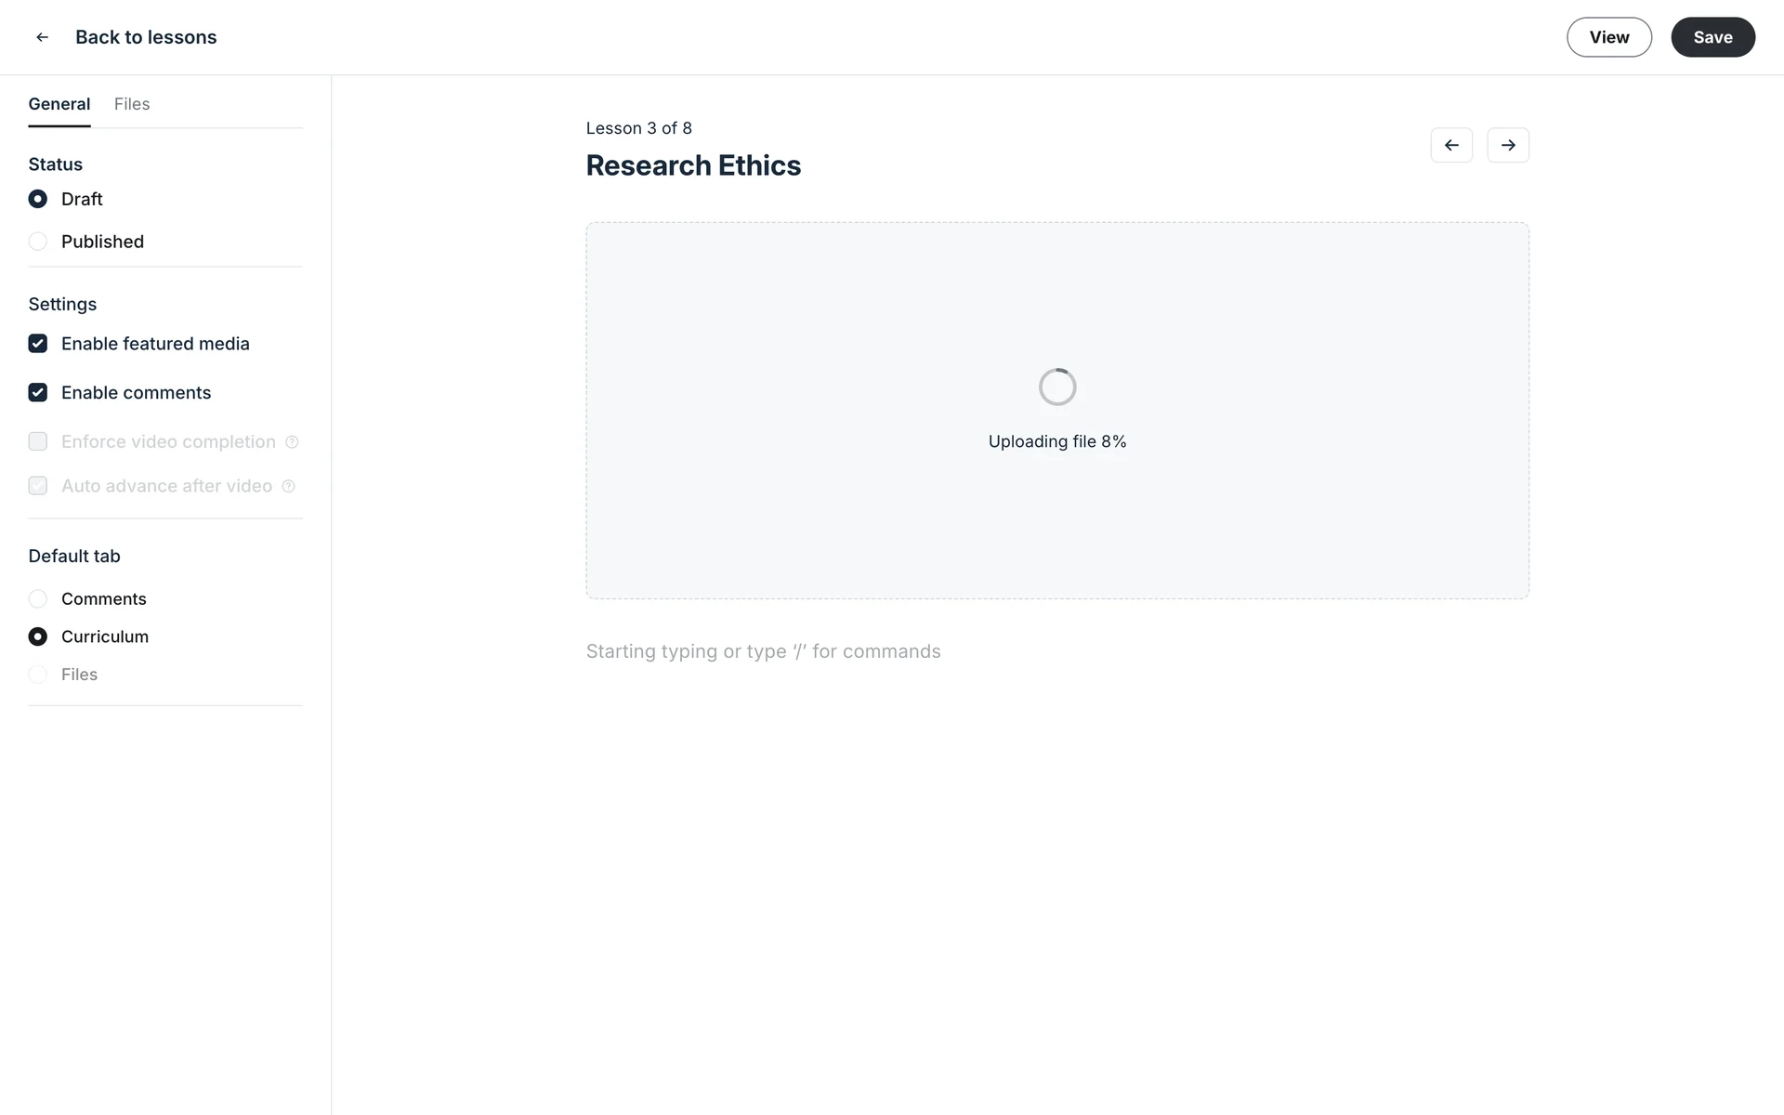Click help icon beside Enforce video completion
Image resolution: width=1784 pixels, height=1115 pixels.
(292, 442)
